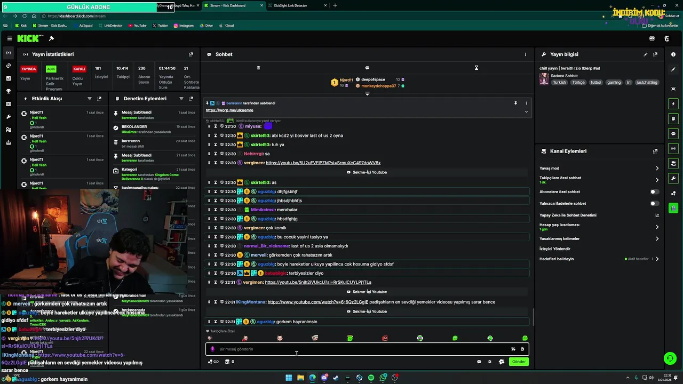Open the trophy achievements sidebar icon

point(9,91)
